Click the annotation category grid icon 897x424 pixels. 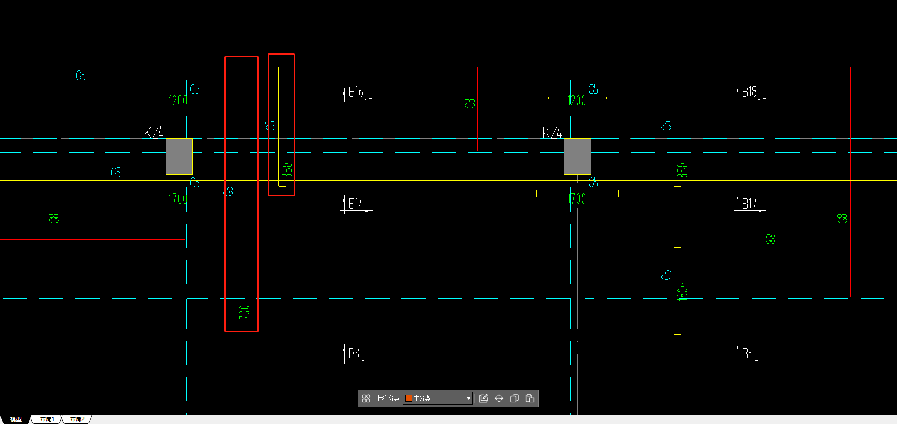coord(366,398)
